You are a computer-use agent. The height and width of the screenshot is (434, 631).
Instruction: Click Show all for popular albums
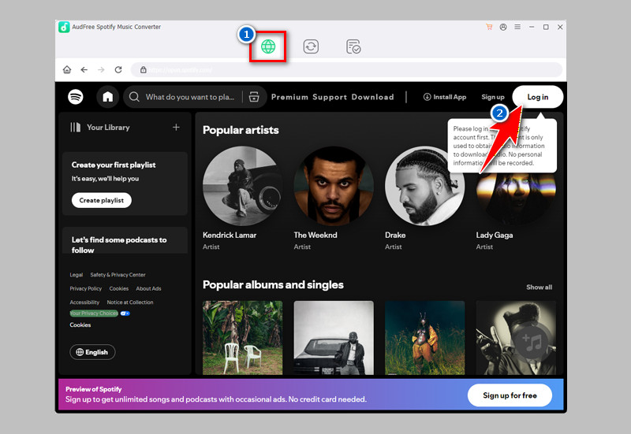[540, 287]
